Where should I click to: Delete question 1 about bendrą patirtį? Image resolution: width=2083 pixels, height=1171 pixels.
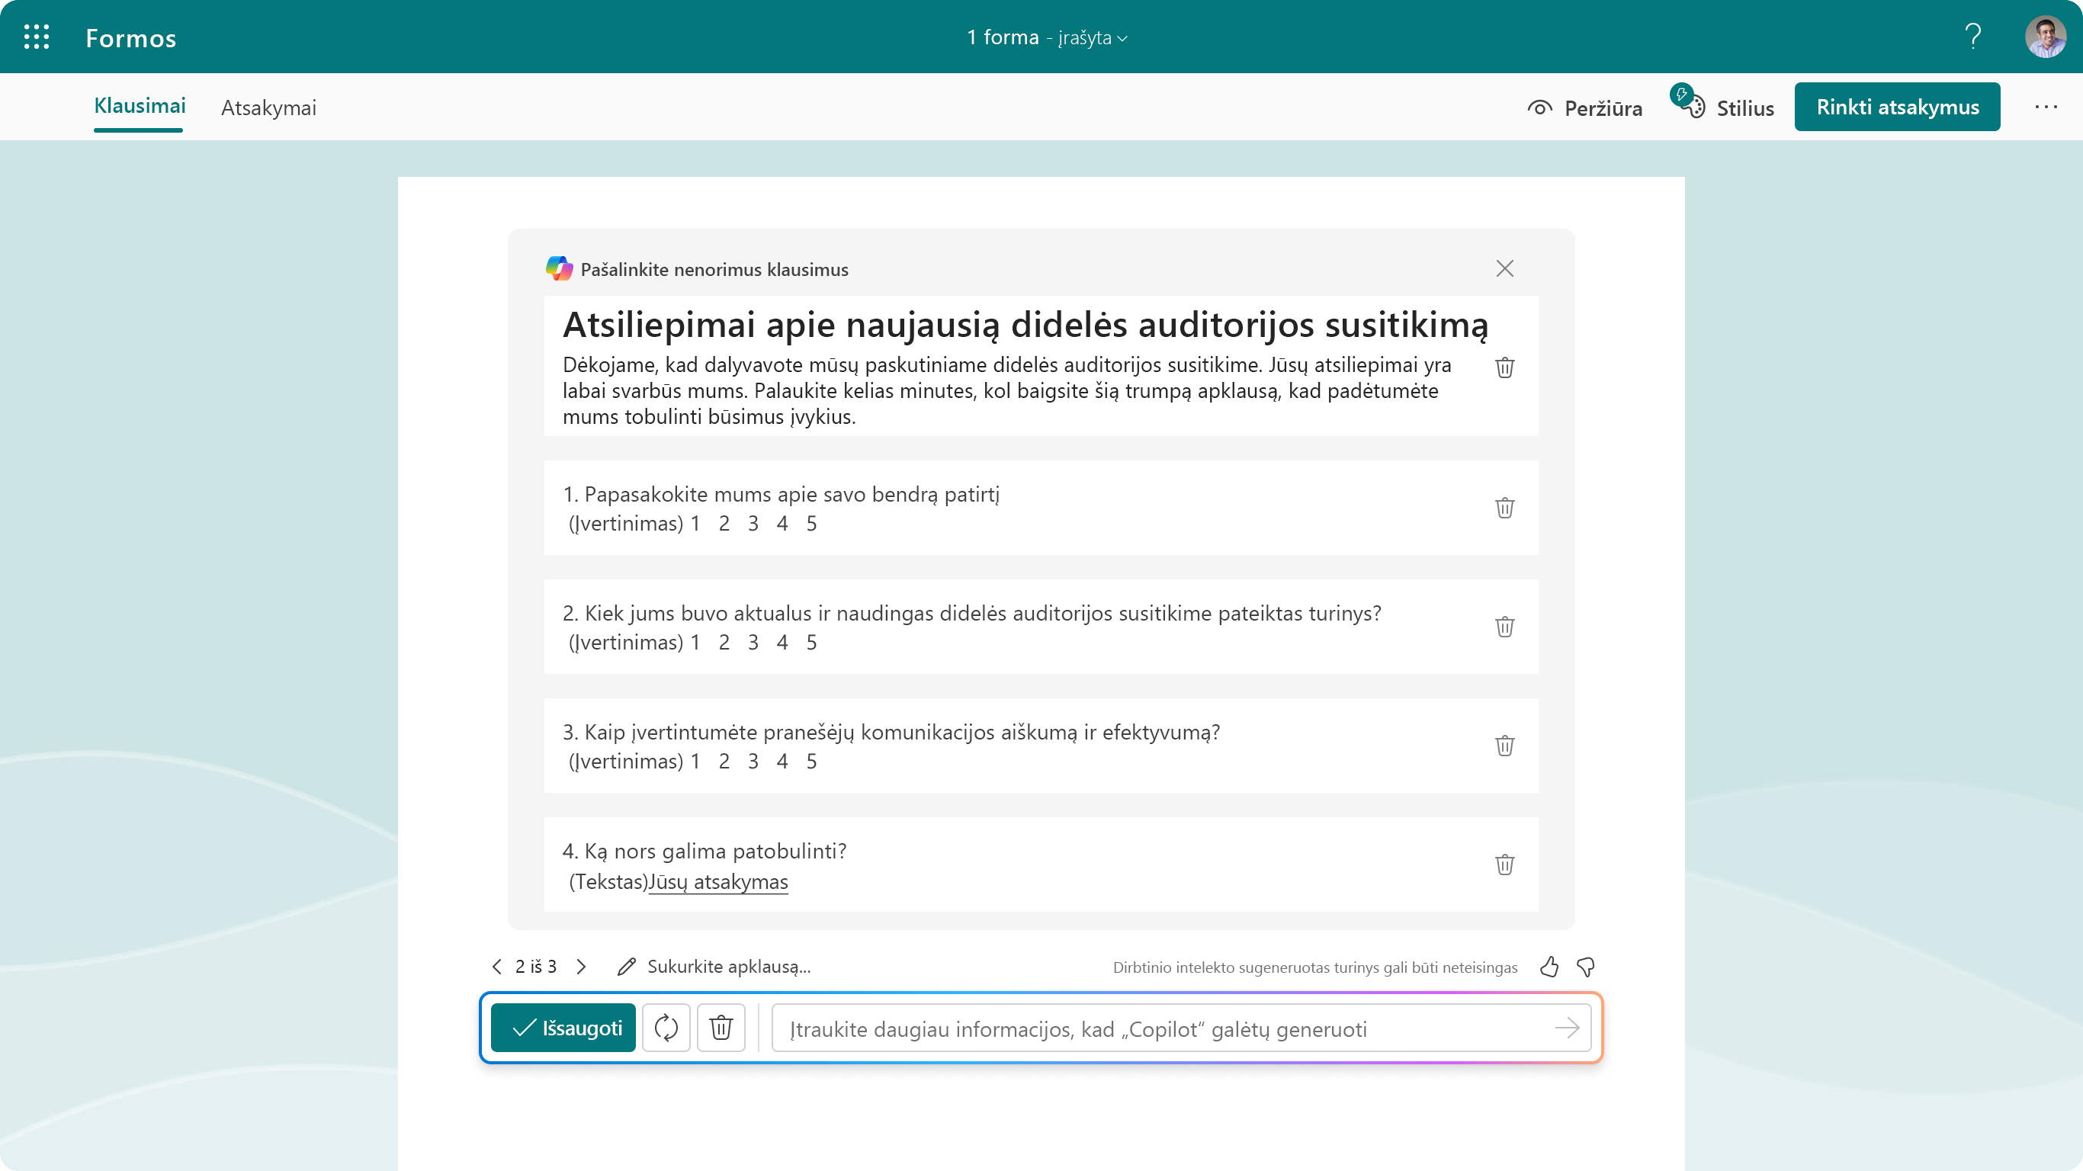1504,507
